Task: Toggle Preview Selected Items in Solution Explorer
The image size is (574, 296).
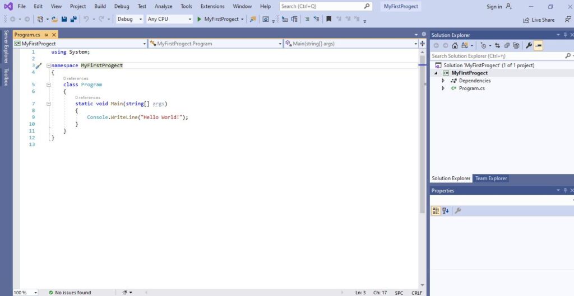Action: pos(538,46)
